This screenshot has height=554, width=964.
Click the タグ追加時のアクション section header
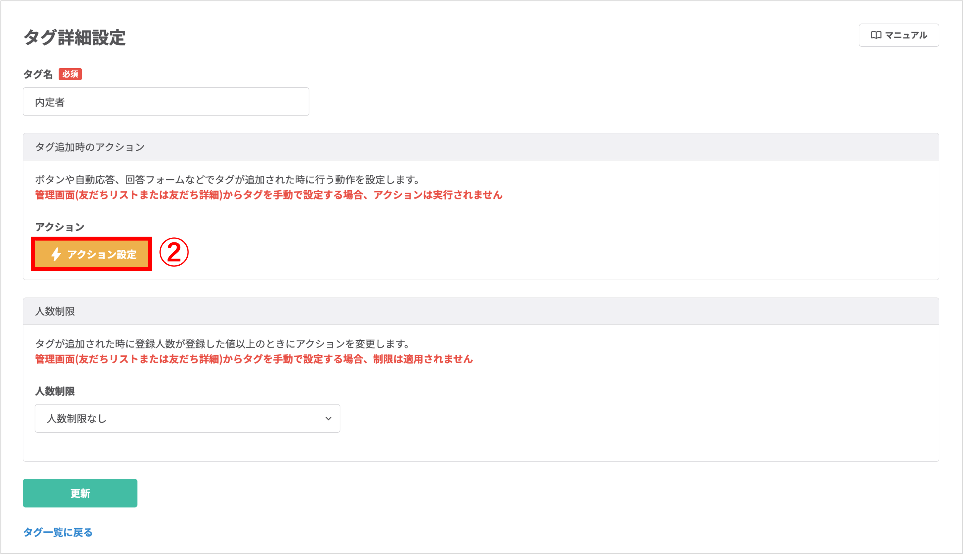click(x=481, y=147)
